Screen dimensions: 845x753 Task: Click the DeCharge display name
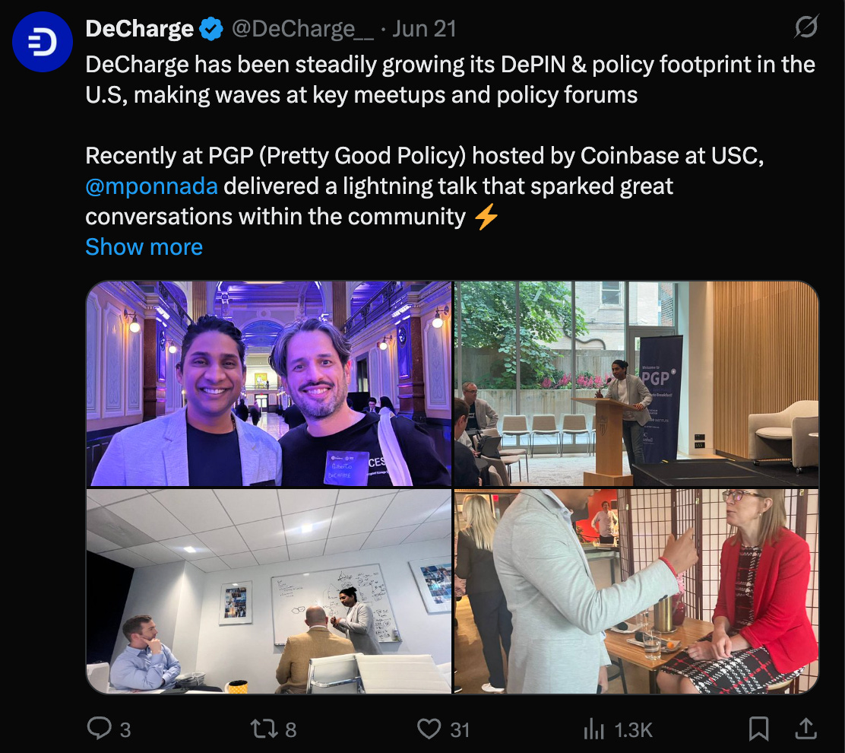pyautogui.click(x=140, y=29)
